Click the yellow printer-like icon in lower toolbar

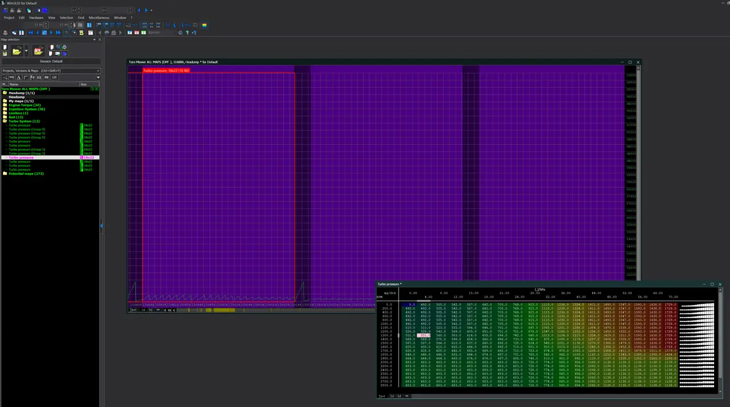81,32
